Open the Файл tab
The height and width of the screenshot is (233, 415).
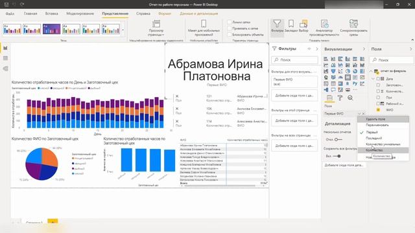click(10, 14)
